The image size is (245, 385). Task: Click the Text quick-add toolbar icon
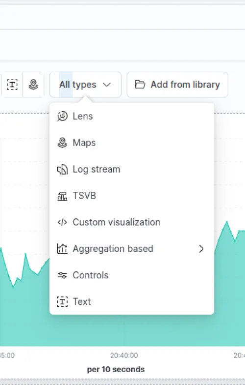(12, 85)
